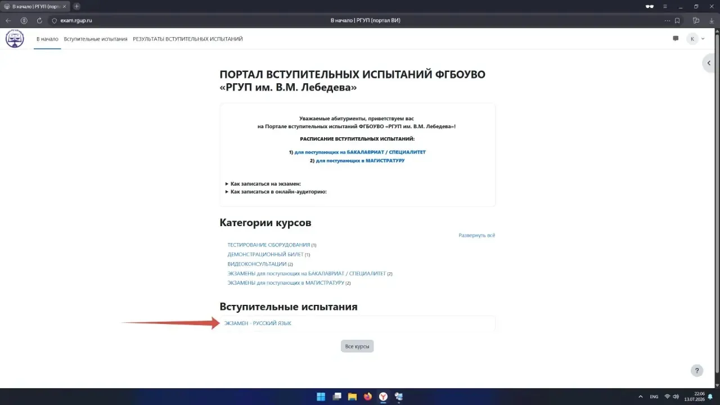
Task: Open File Explorer from taskbar
Action: [352, 397]
